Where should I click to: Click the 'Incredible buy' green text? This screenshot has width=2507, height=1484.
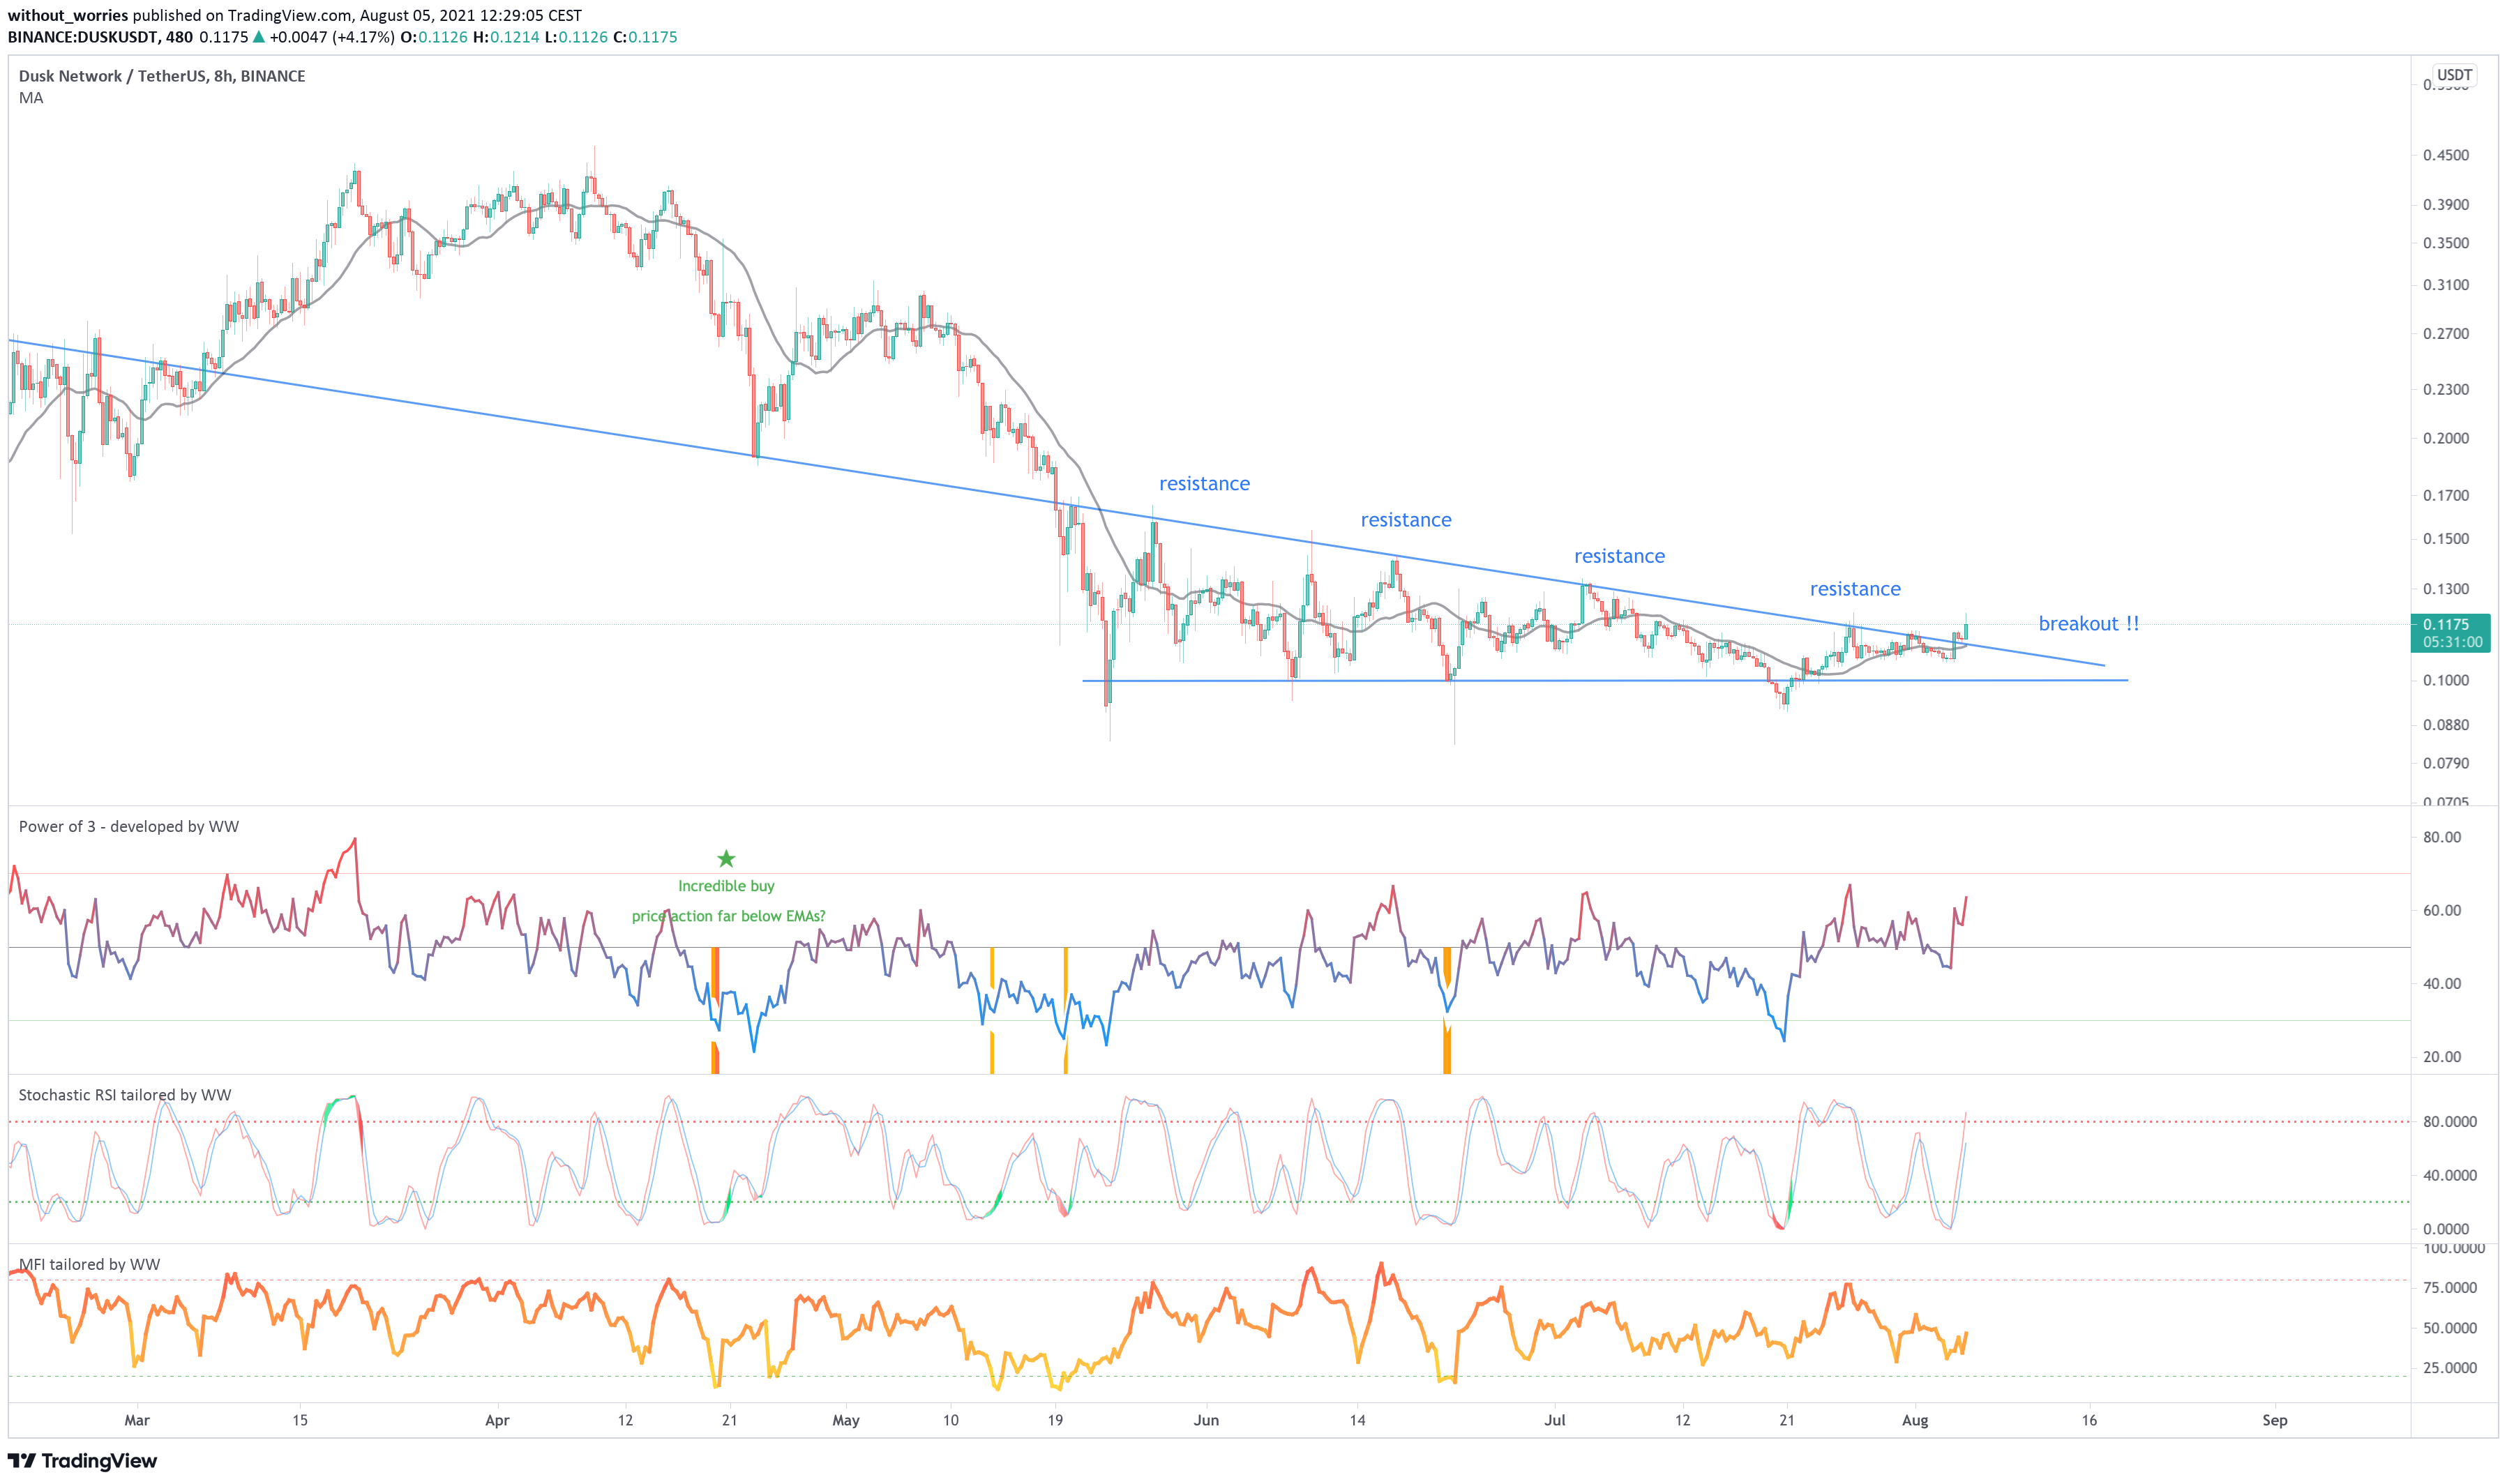tap(726, 886)
